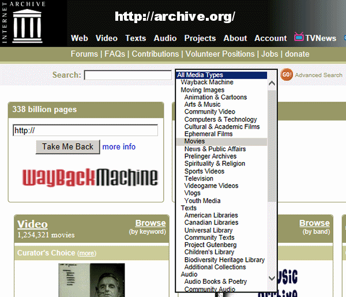Select Ephemeral Films option
The image size is (346, 297).
pyautogui.click(x=222, y=134)
